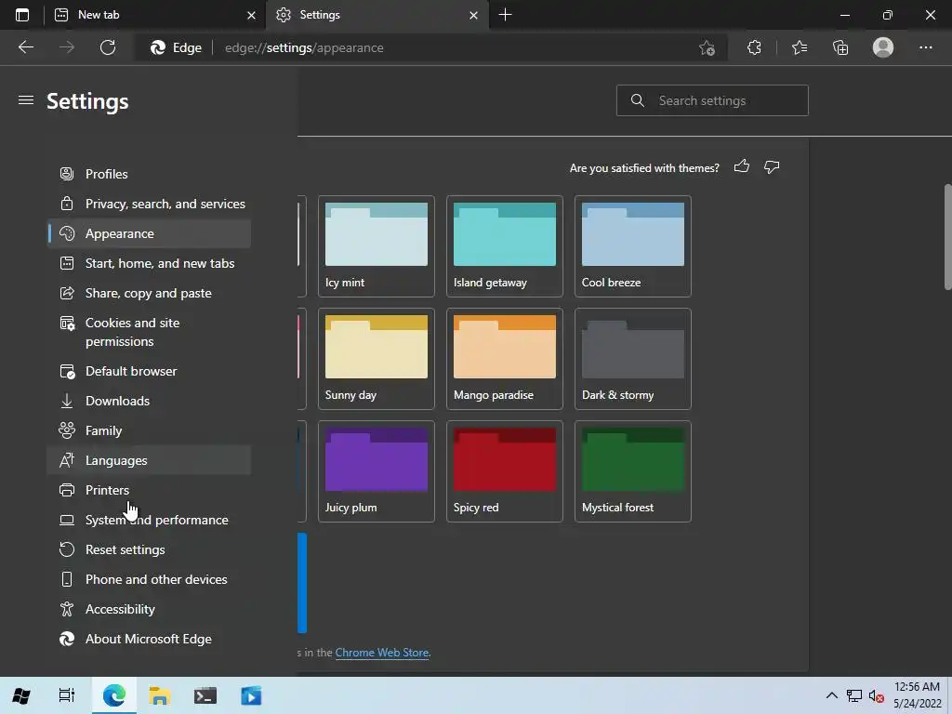Image resolution: width=952 pixels, height=714 pixels.
Task: Open System and performance laptop icon
Action: [x=67, y=520]
